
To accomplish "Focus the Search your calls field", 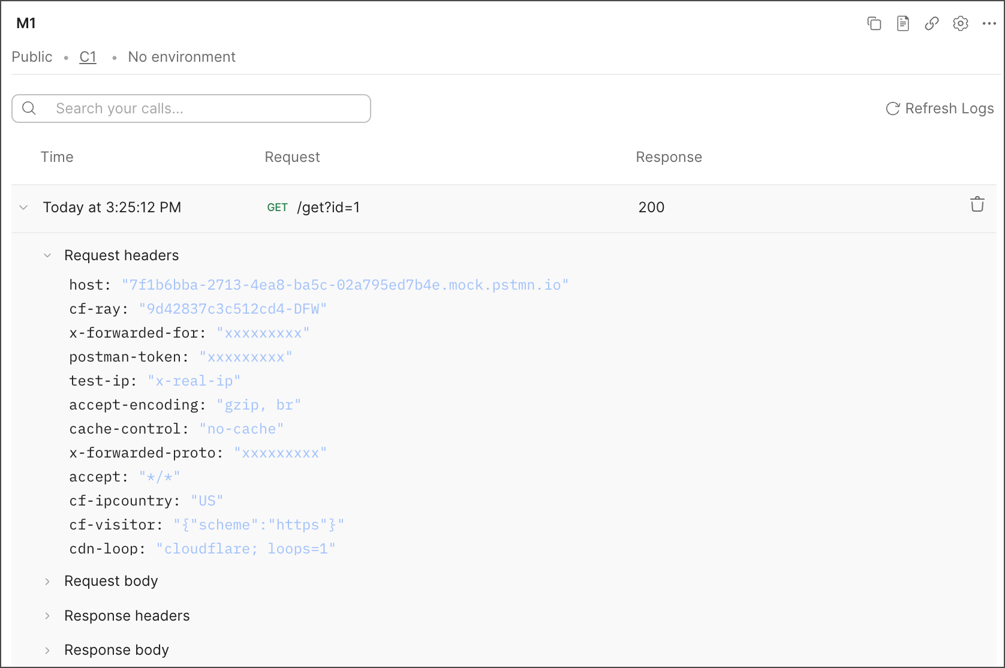I will [x=204, y=109].
